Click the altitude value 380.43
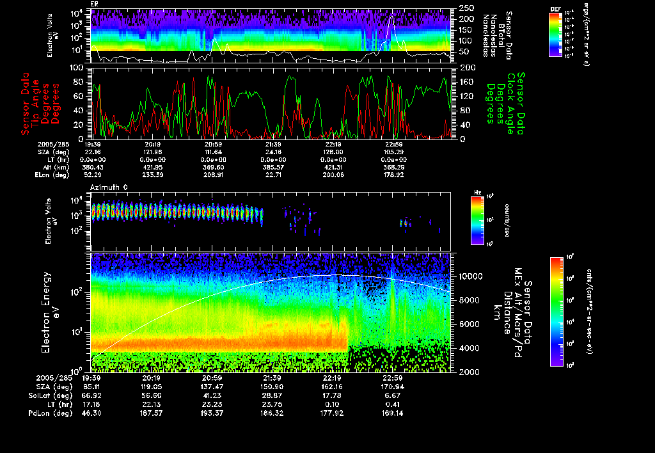The image size is (655, 453). click(x=93, y=167)
